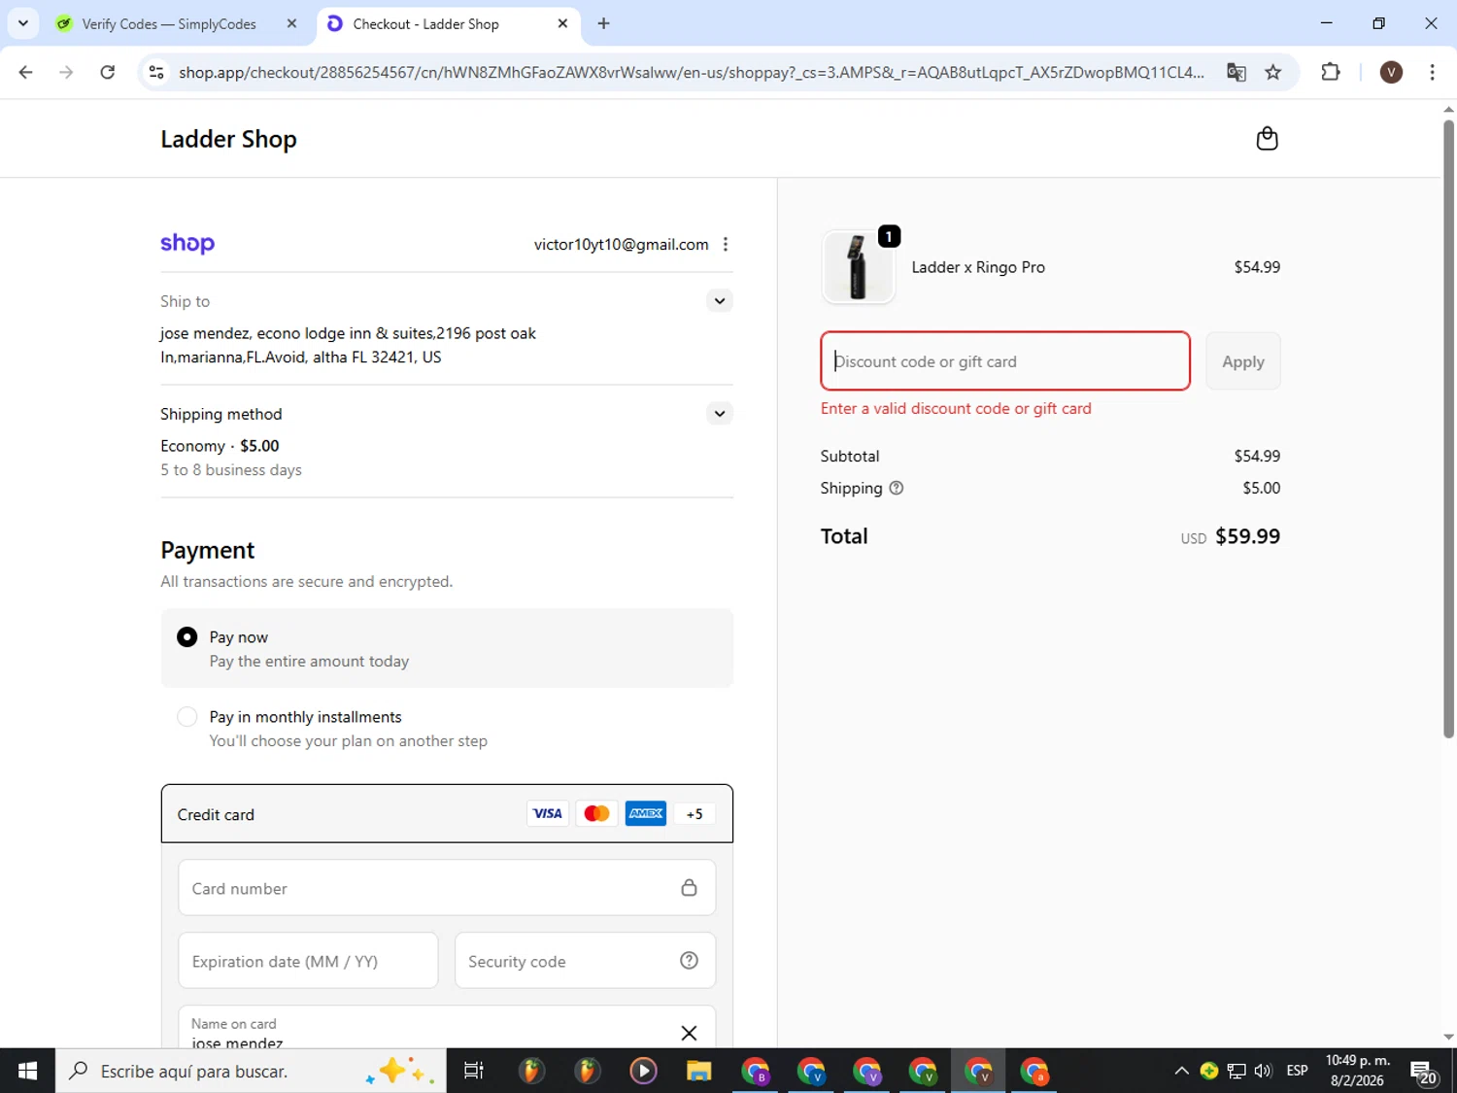
Task: Open the Windows Start menu
Action: (x=27, y=1071)
